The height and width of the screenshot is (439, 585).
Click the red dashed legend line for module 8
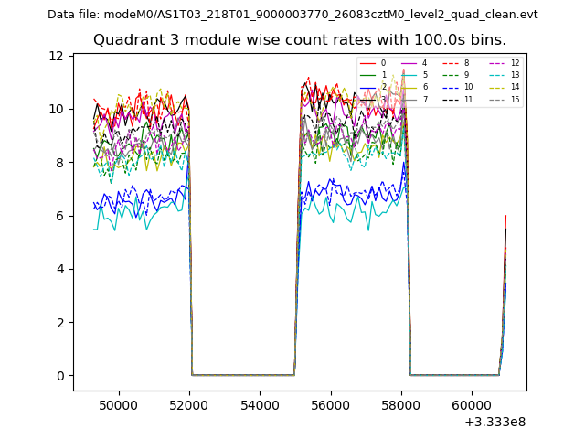[450, 63]
